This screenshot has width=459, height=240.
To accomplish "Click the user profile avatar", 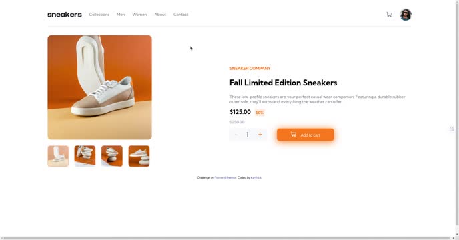I will pos(406,15).
